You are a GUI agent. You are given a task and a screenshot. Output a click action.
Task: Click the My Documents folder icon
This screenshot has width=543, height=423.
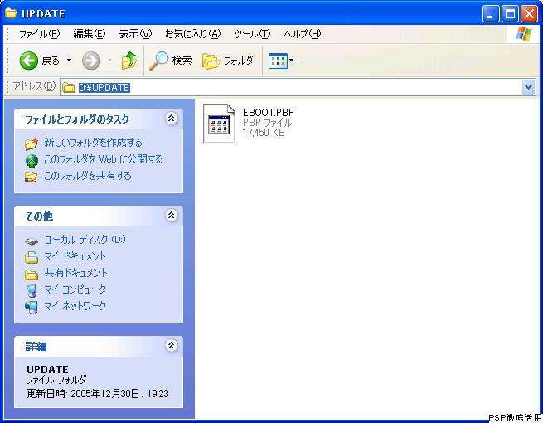(32, 257)
